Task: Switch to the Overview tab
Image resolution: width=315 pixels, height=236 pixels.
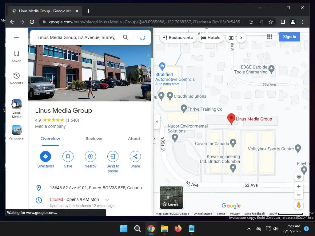Action: tap(50, 139)
